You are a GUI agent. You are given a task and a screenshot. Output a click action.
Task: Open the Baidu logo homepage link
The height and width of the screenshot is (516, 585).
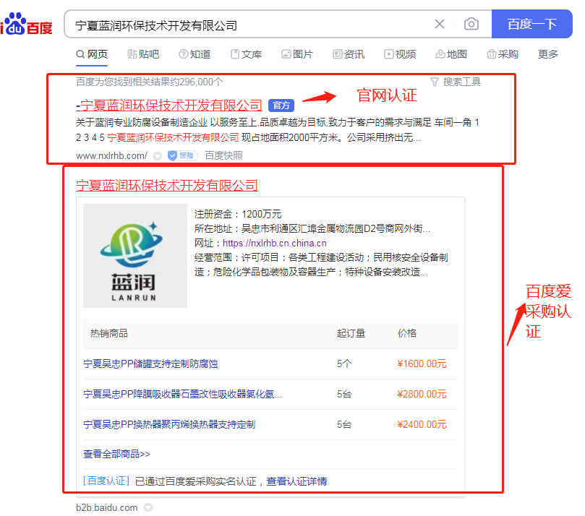26,24
